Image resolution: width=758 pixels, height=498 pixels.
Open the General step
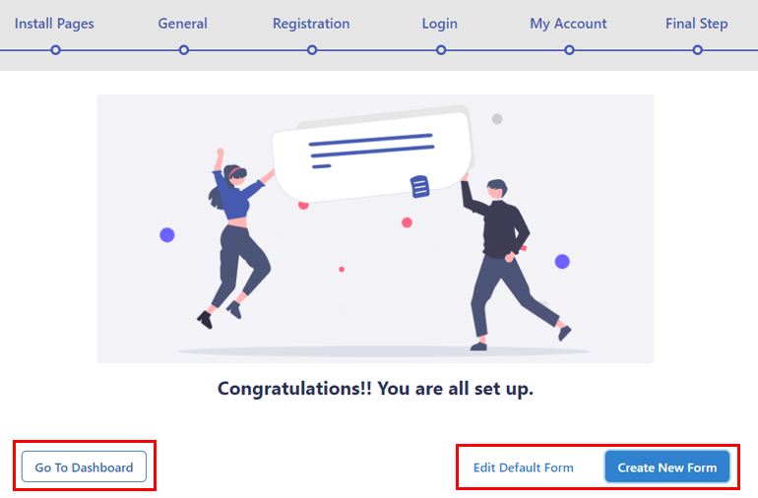click(x=183, y=24)
